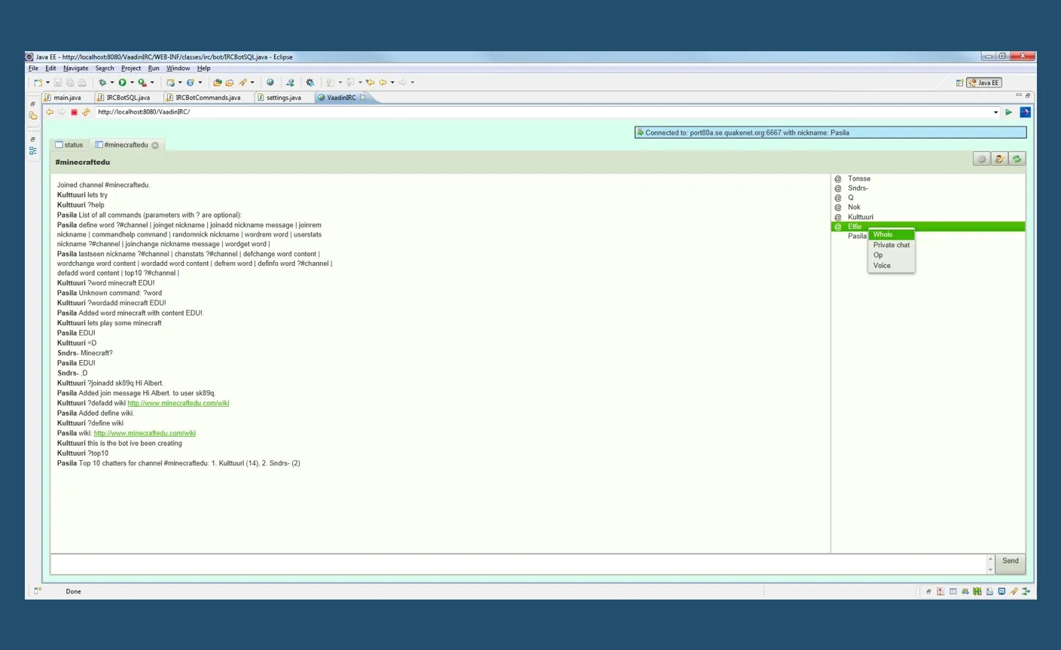The width and height of the screenshot is (1061, 650).
Task: Click the browser URL address field
Action: [x=542, y=112]
